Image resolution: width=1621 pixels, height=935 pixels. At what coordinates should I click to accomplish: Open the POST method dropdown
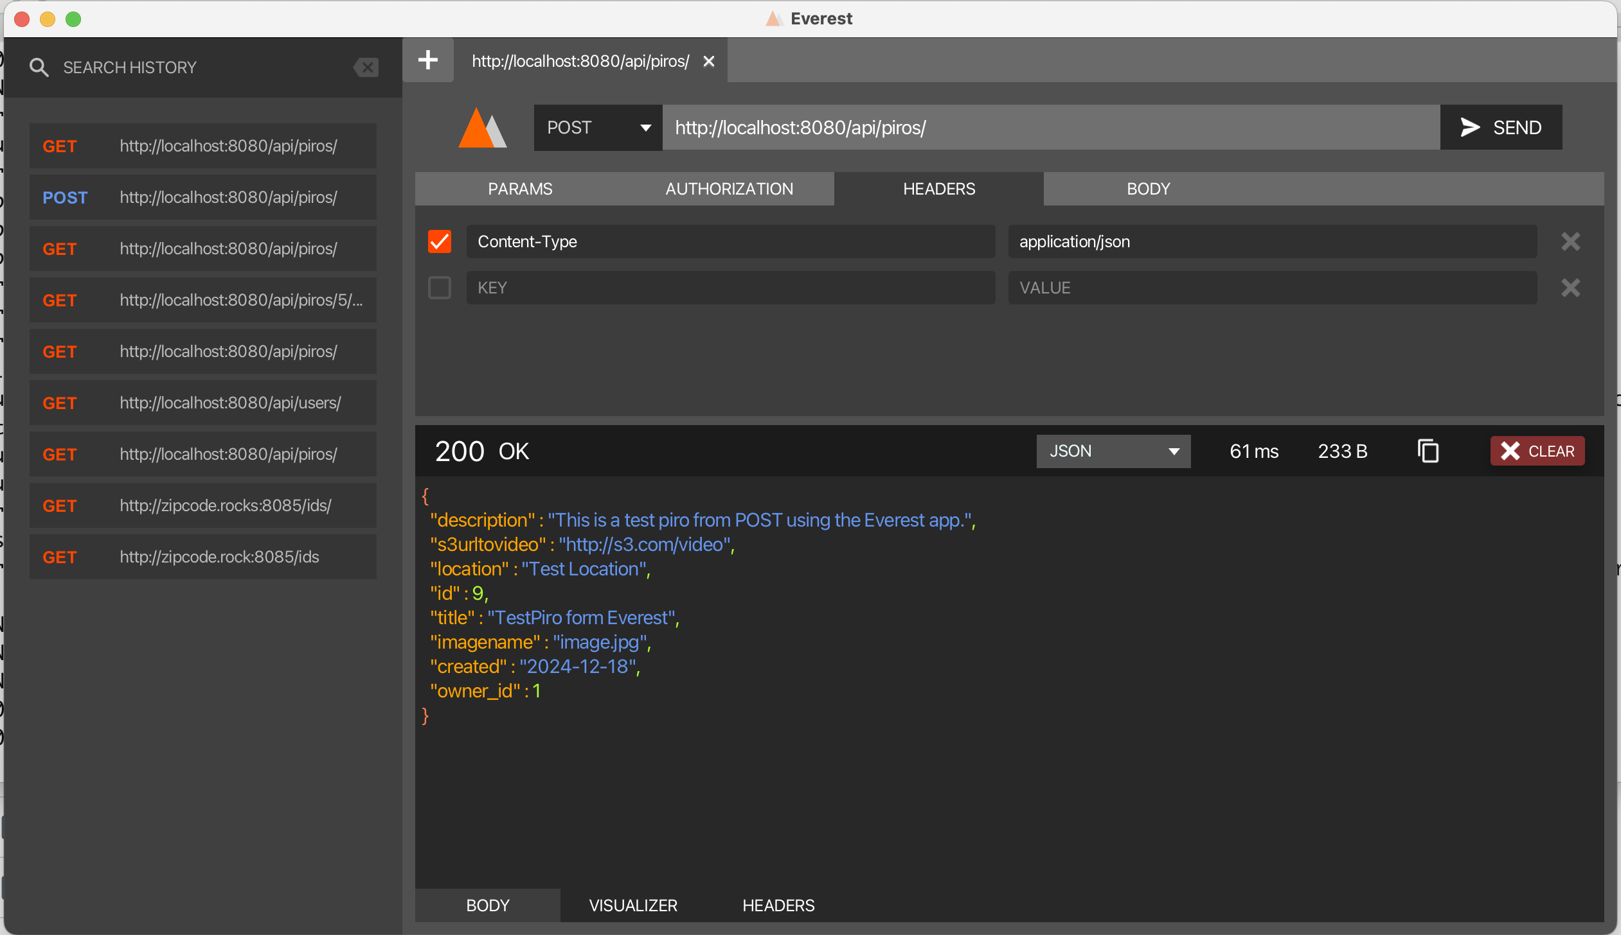click(598, 127)
